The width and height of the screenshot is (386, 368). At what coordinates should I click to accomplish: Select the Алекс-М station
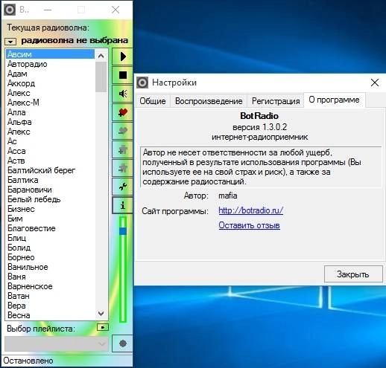pos(50,103)
